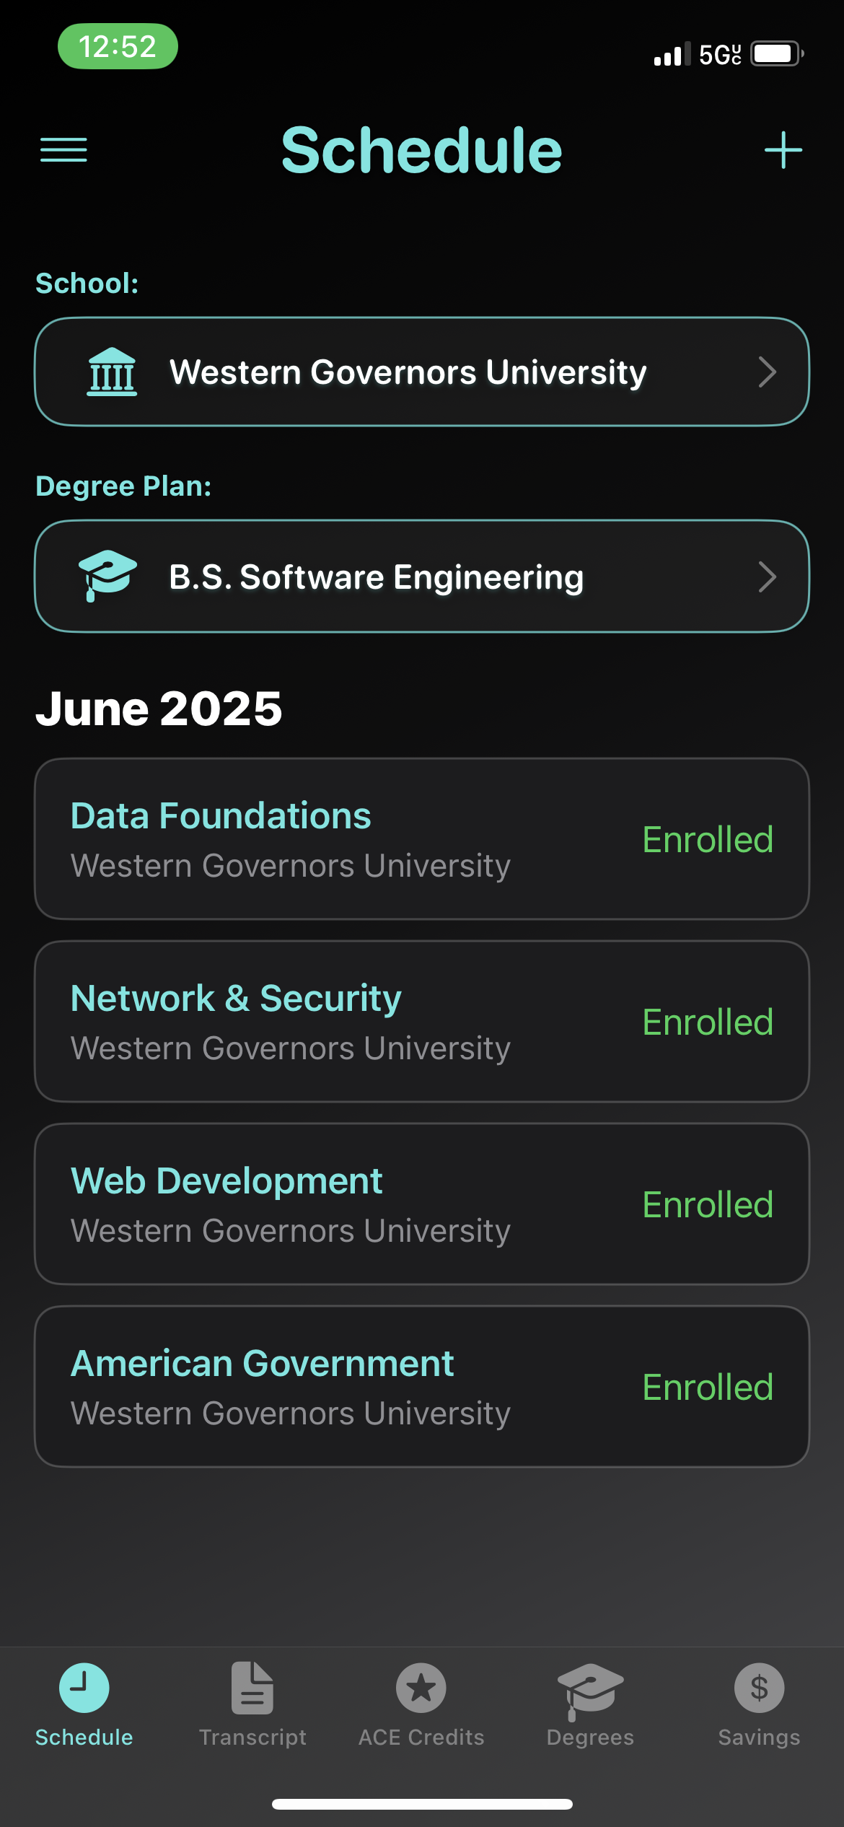Screen dimensions: 844x1827
Task: Tap the Enrolled status for Web Development
Action: point(708,1204)
